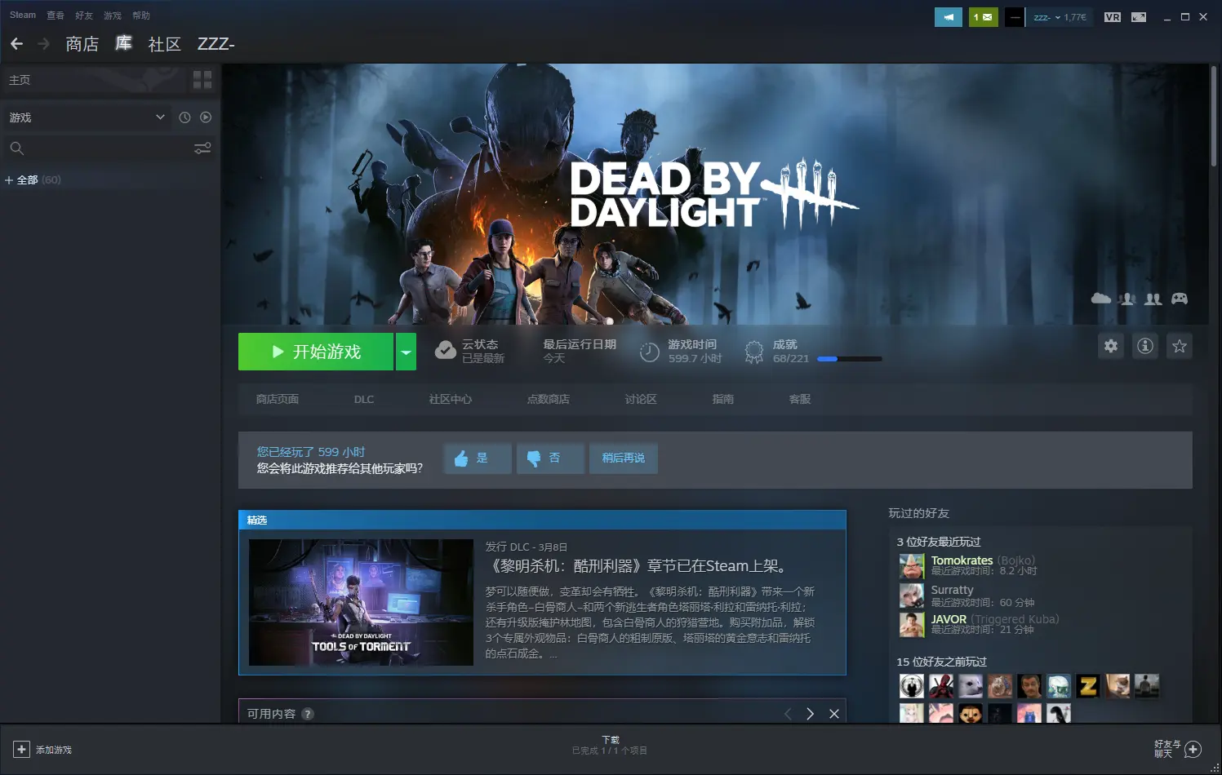Open the 查看 menu

56,15
